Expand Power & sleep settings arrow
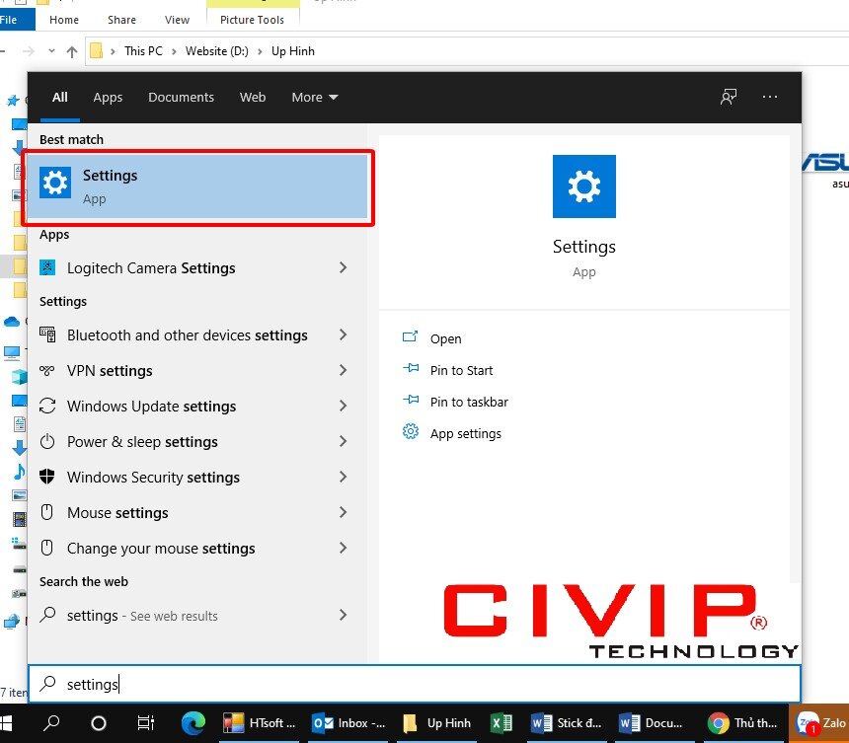 (x=343, y=442)
